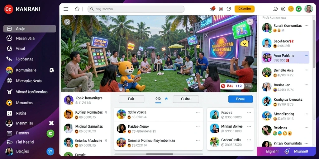The height and width of the screenshot is (159, 319).
Task: Click the blue star icon beside 010
Action: [x=166, y=99]
